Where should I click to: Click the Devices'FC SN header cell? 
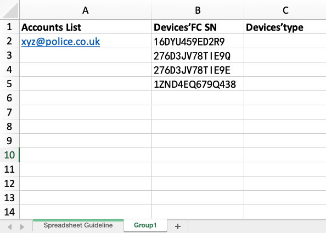(x=198, y=27)
